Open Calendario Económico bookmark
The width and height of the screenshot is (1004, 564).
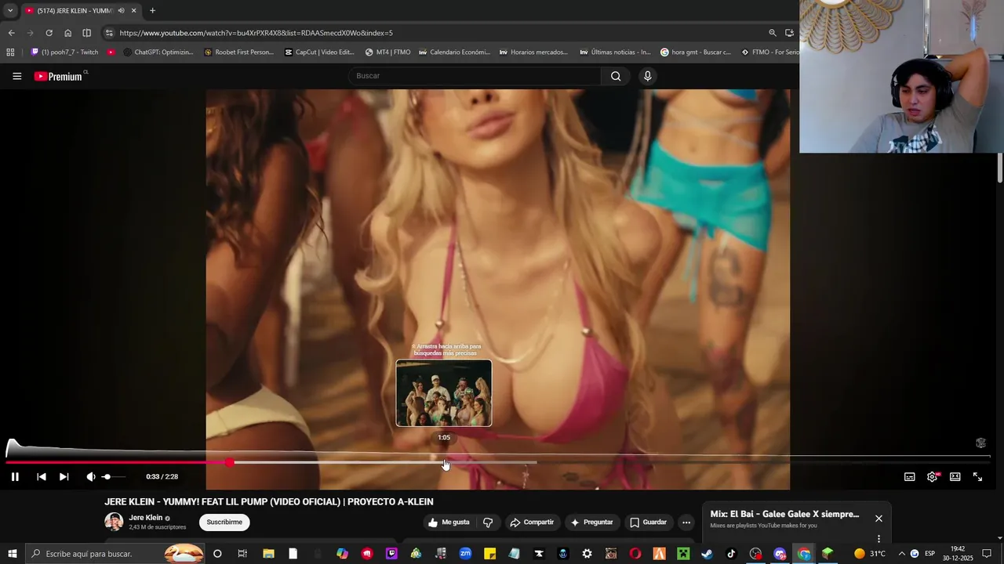(x=455, y=52)
